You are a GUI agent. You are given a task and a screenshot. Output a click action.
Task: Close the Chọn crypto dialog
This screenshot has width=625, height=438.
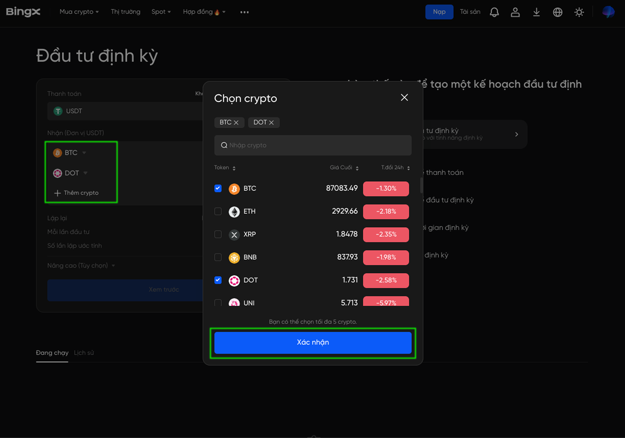pyautogui.click(x=404, y=98)
